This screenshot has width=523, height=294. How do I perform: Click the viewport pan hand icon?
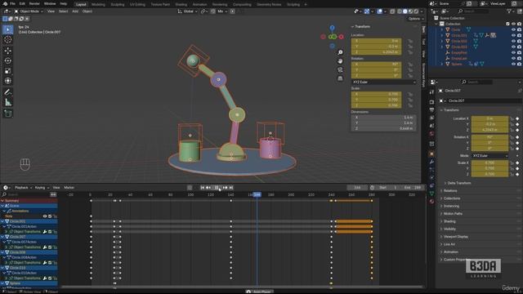click(x=340, y=61)
